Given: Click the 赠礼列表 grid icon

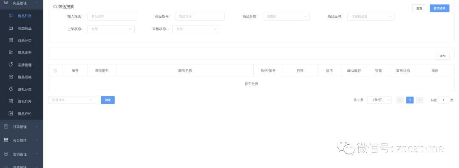Looking at the screenshot, I should coord(11,101).
